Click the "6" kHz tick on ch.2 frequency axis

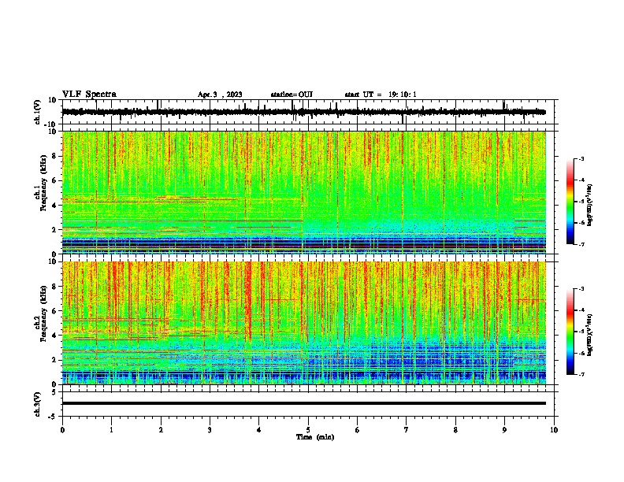pyautogui.click(x=55, y=311)
